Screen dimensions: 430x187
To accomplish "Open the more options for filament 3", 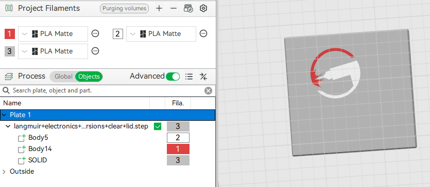I will click(95, 51).
